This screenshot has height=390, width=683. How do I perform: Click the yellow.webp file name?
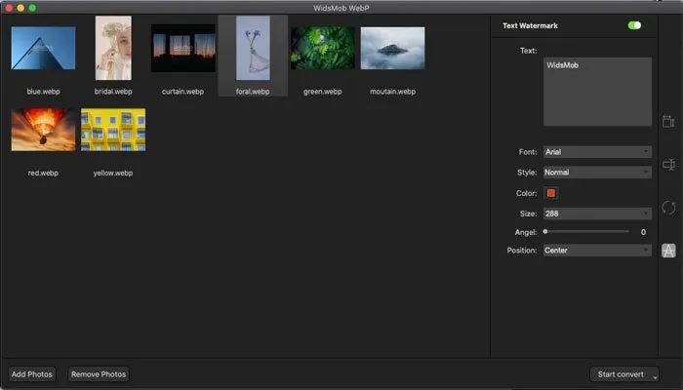pyautogui.click(x=113, y=173)
